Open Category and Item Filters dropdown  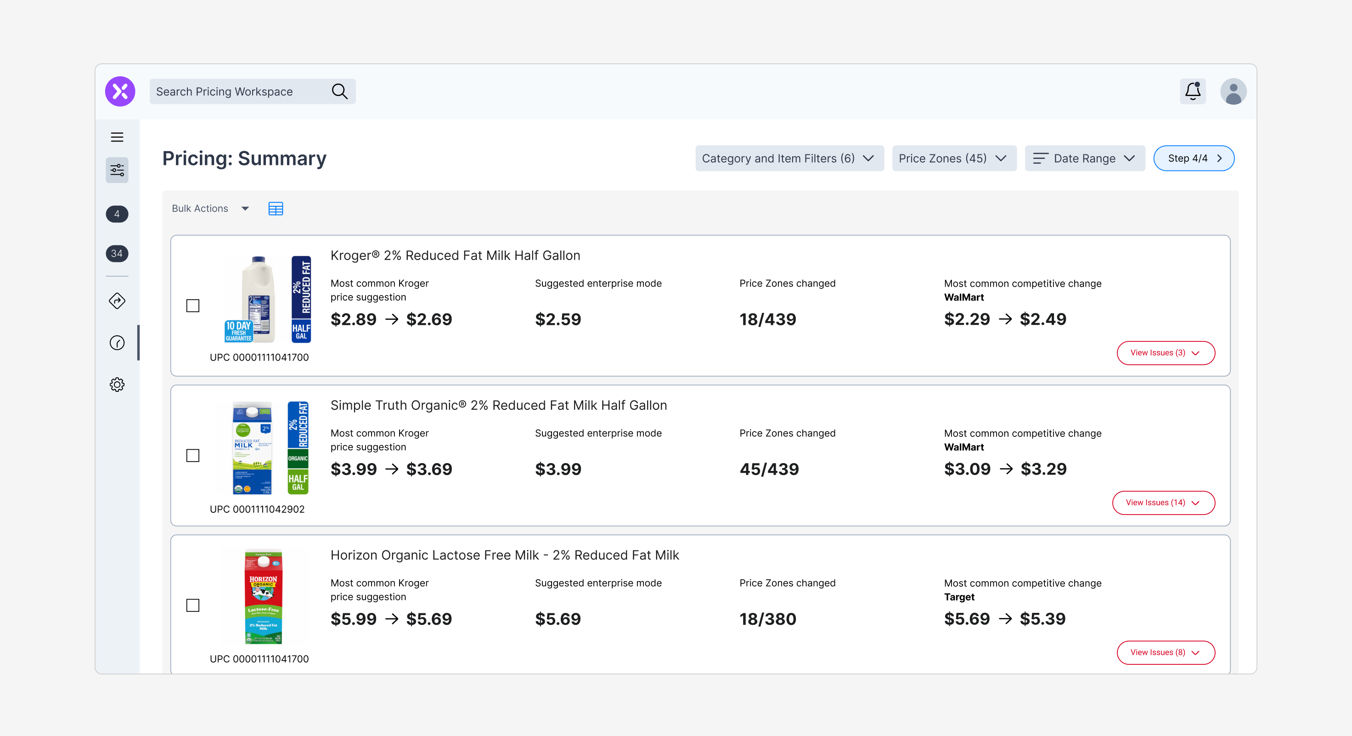[x=789, y=158]
